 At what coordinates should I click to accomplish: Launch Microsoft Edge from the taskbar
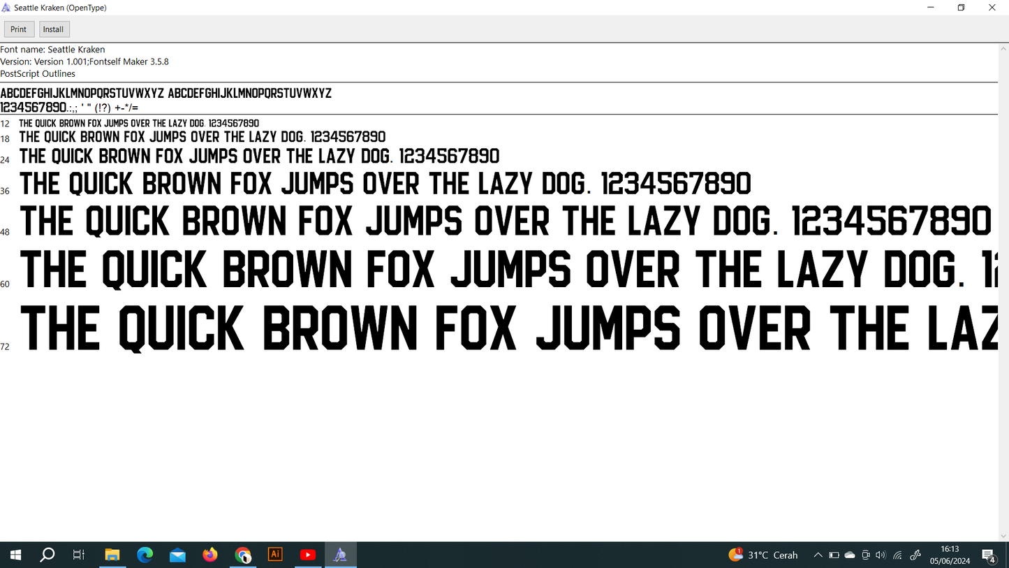[x=145, y=555]
